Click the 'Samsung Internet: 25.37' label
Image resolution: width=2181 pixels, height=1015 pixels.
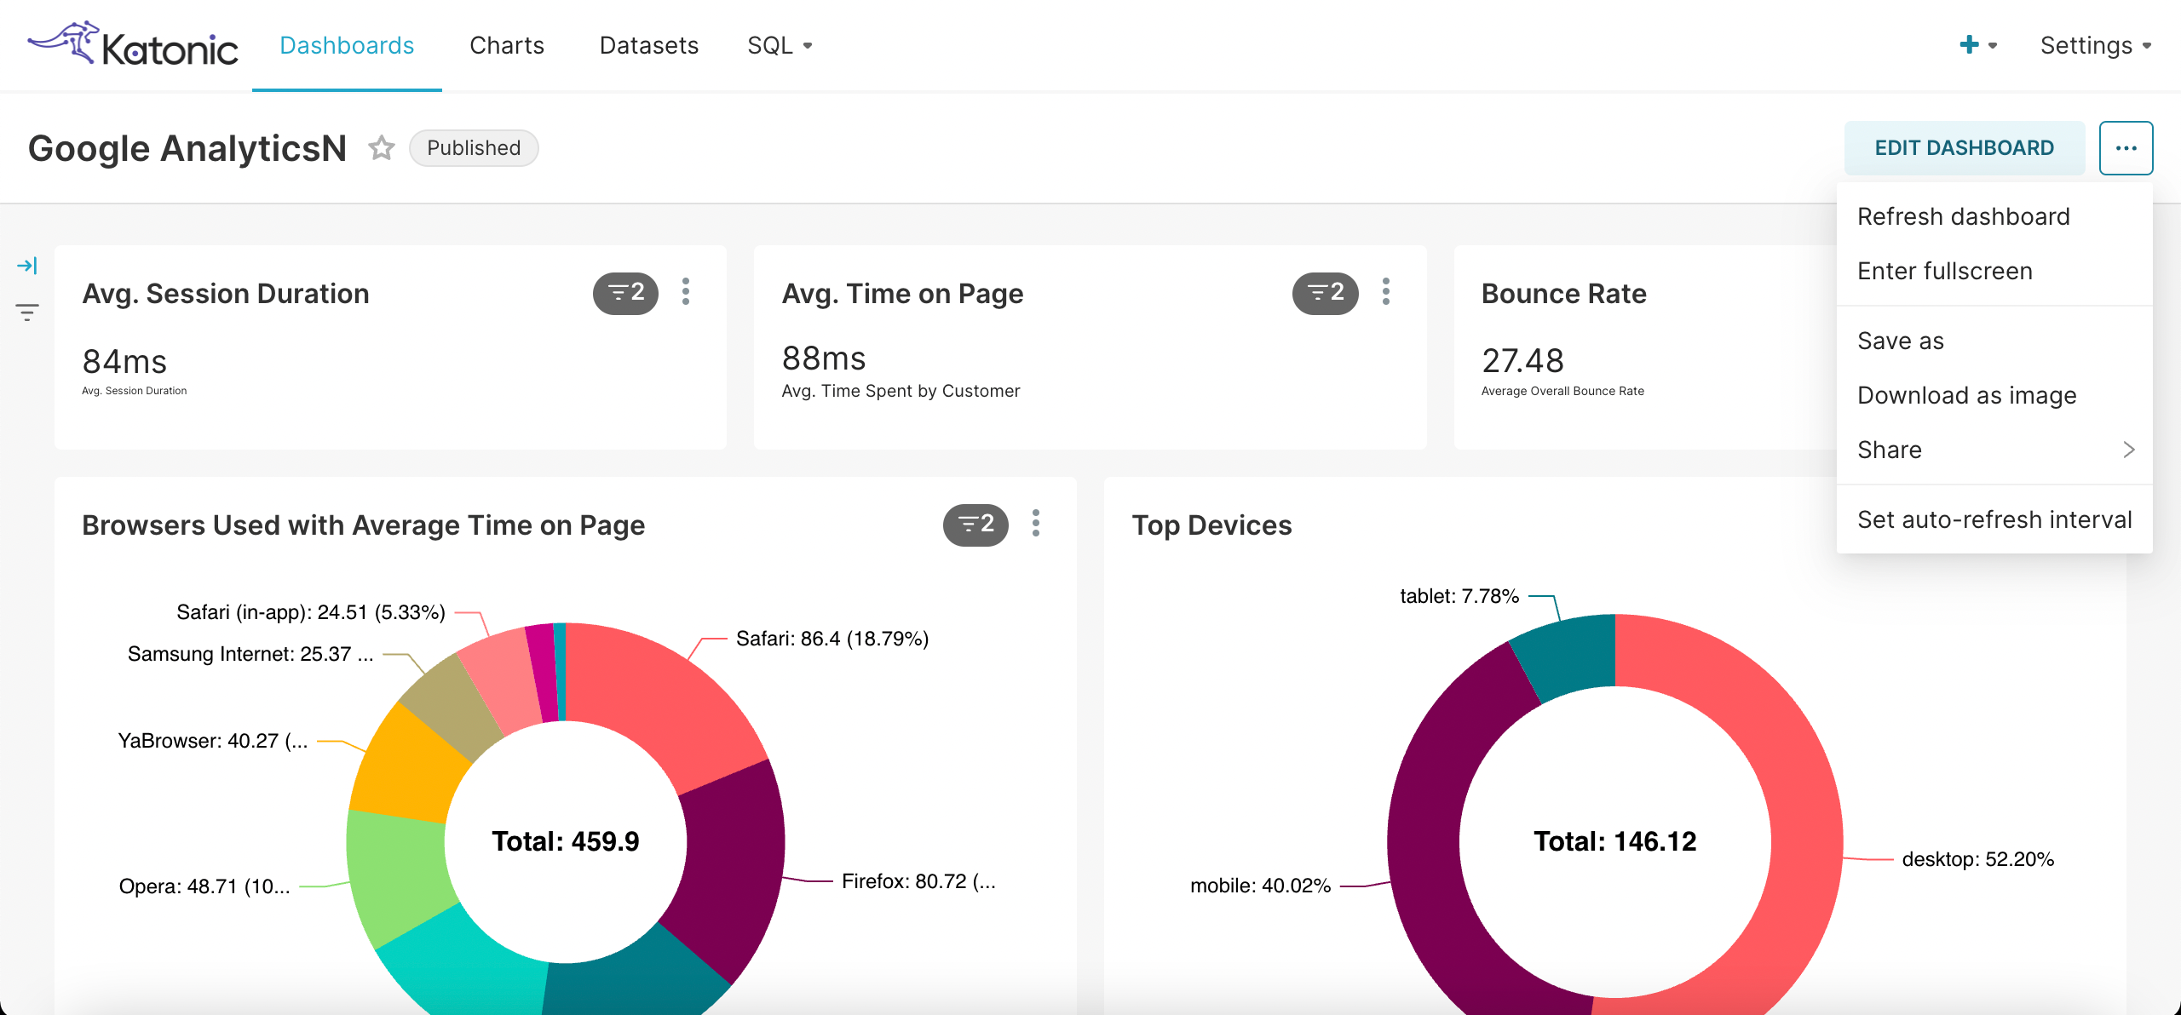(x=250, y=654)
